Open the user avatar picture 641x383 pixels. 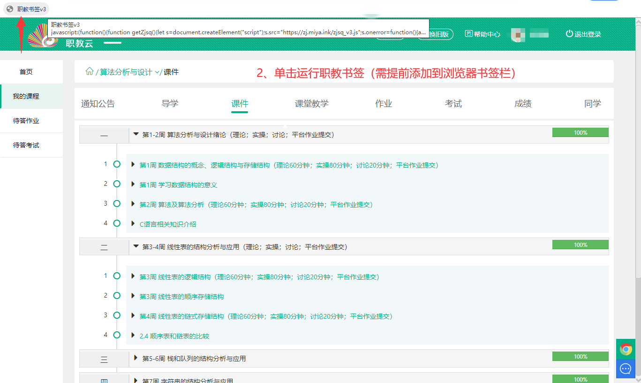(x=518, y=34)
